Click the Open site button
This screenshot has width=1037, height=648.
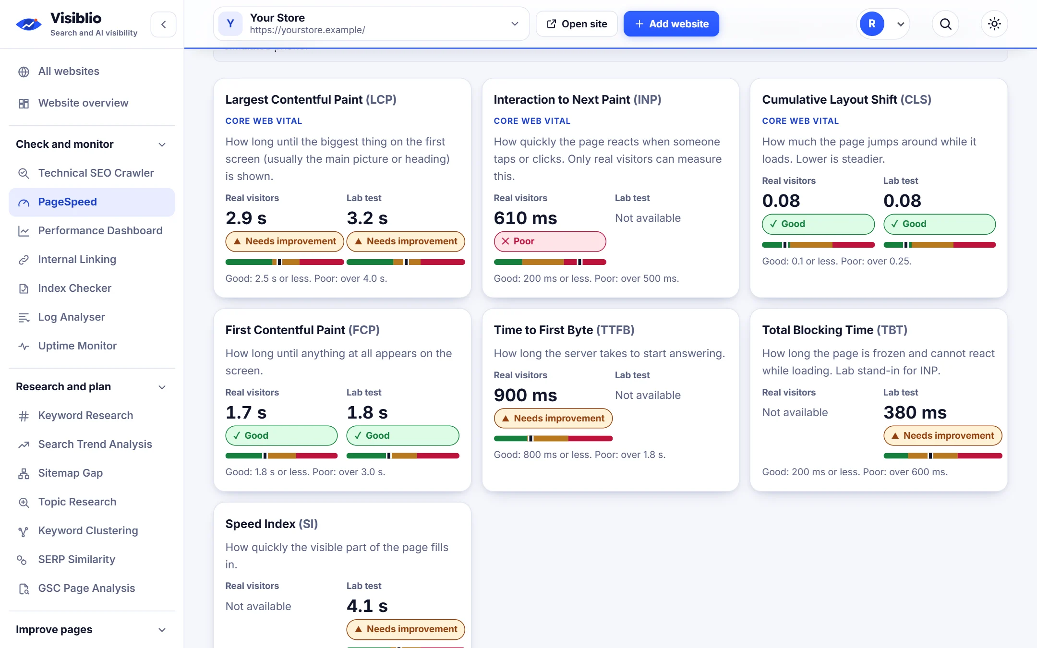pos(577,24)
